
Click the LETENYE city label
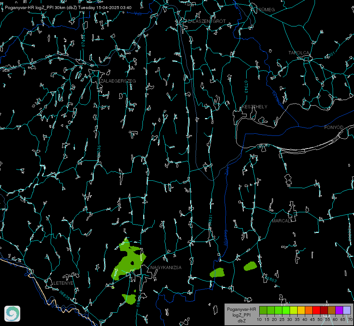pyautogui.click(x=63, y=283)
